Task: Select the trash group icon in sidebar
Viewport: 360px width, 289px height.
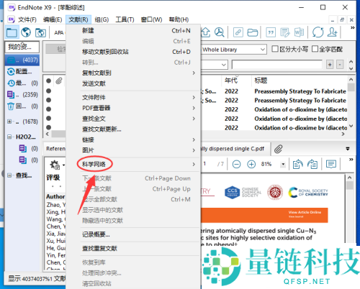Action: click(11, 106)
